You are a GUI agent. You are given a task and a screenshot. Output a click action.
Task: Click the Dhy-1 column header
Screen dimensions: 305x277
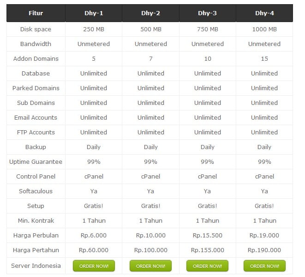coord(94,13)
